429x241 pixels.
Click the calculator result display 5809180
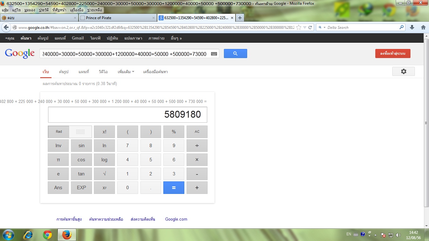tap(128, 115)
